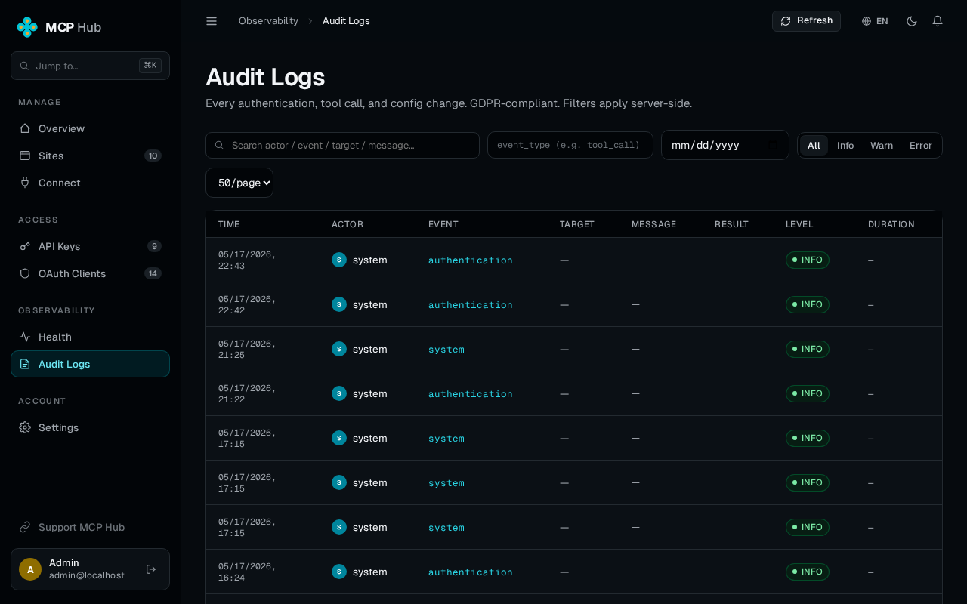Change language with the EN button
This screenshot has height=604, width=967.
point(875,21)
